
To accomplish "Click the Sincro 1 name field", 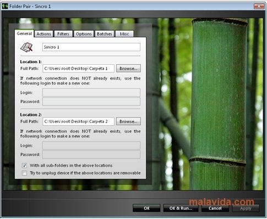I will 91,47.
